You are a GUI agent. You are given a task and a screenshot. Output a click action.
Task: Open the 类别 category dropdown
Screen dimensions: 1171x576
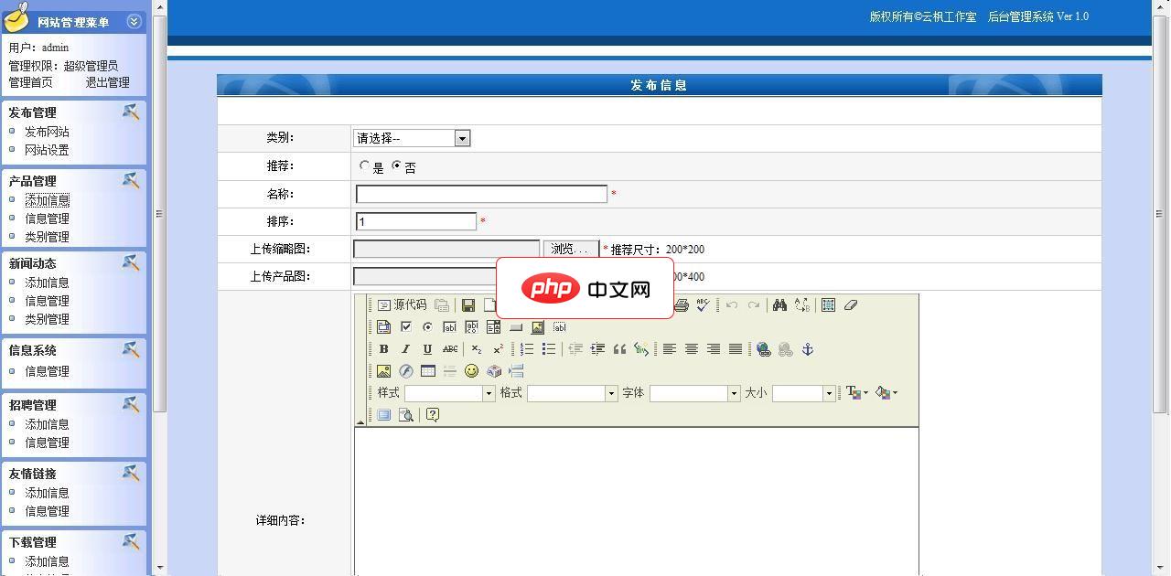pyautogui.click(x=462, y=138)
